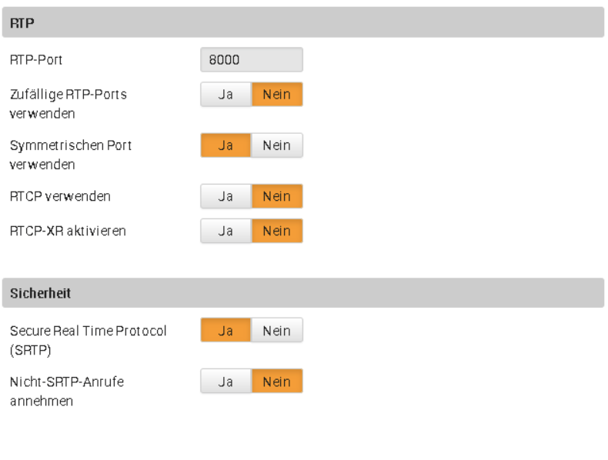Choose Nein for Nicht-SRTP-Anrufe annehmen
Image resolution: width=608 pixels, height=460 pixels.
(276, 382)
